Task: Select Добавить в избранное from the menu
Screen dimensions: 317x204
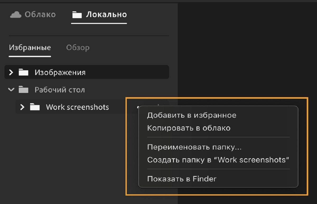Action: pos(192,115)
